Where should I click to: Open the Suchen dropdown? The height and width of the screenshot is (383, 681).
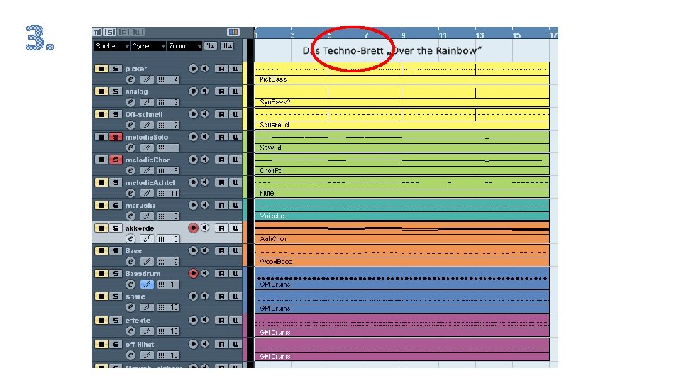coord(112,46)
